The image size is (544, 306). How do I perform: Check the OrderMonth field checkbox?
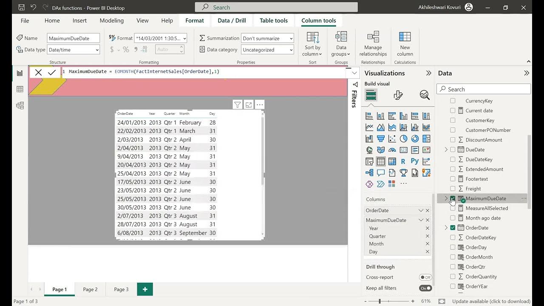(x=453, y=257)
